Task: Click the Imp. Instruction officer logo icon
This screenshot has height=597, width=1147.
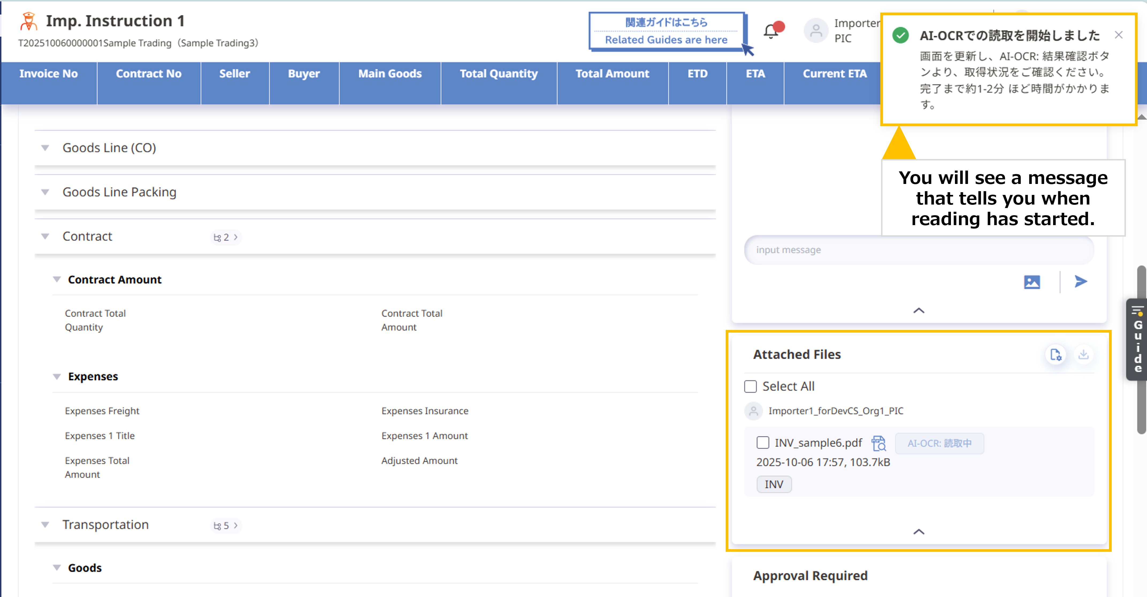Action: click(29, 21)
